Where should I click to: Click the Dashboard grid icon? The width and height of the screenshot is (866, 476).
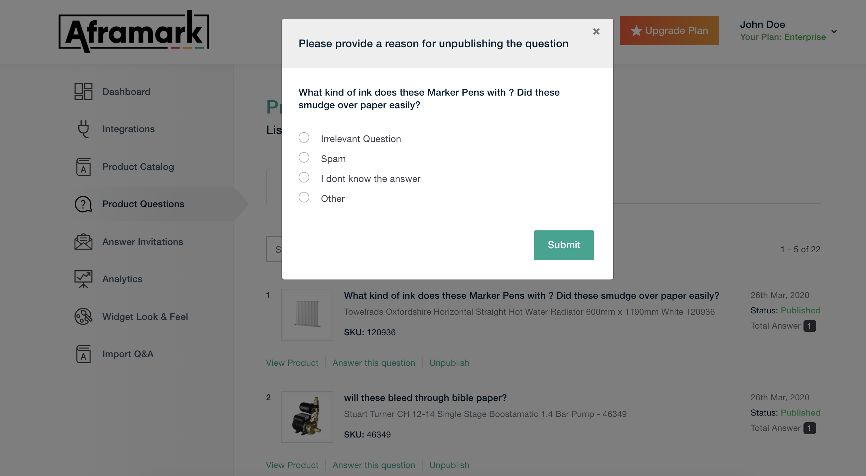click(x=83, y=92)
